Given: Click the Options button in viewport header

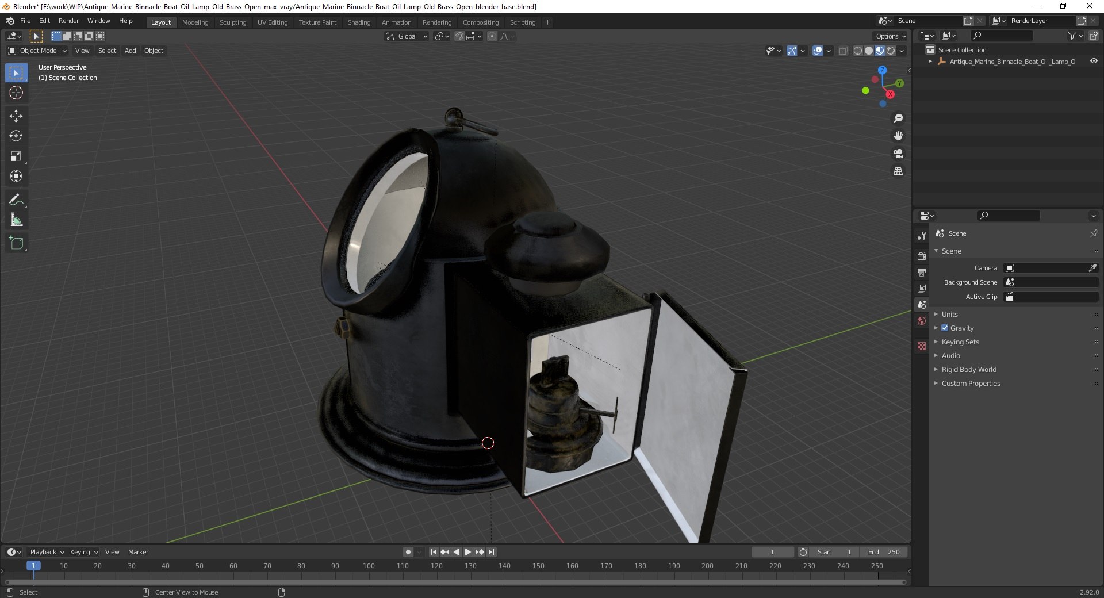Looking at the screenshot, I should tap(890, 36).
